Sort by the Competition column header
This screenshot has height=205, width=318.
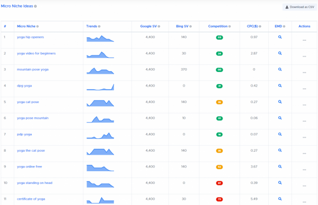(x=218, y=26)
